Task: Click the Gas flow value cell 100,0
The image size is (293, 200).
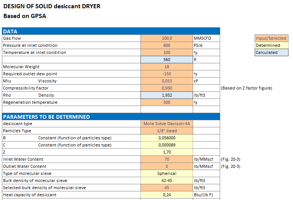Action: tap(167, 38)
